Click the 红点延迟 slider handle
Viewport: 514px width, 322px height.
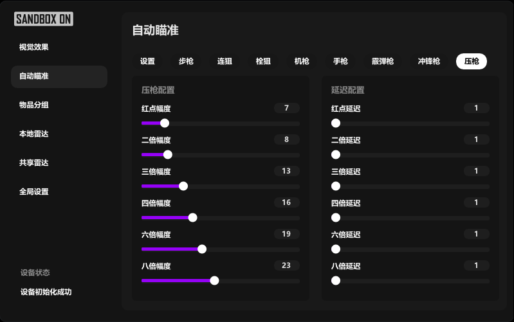coord(336,123)
